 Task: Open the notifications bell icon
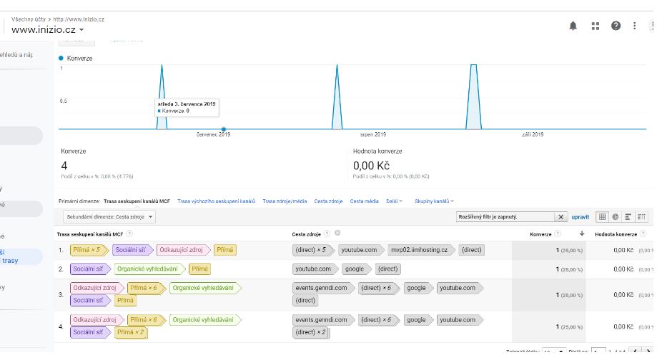pos(573,26)
